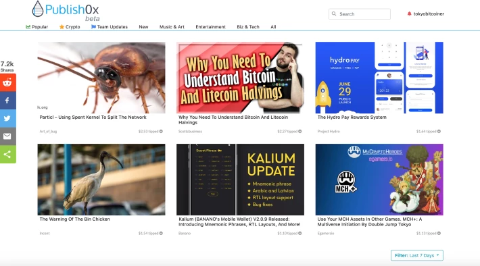This screenshot has height=266, width=480.
Task: Share on Reddit via sidebar icon
Action: coord(7,82)
